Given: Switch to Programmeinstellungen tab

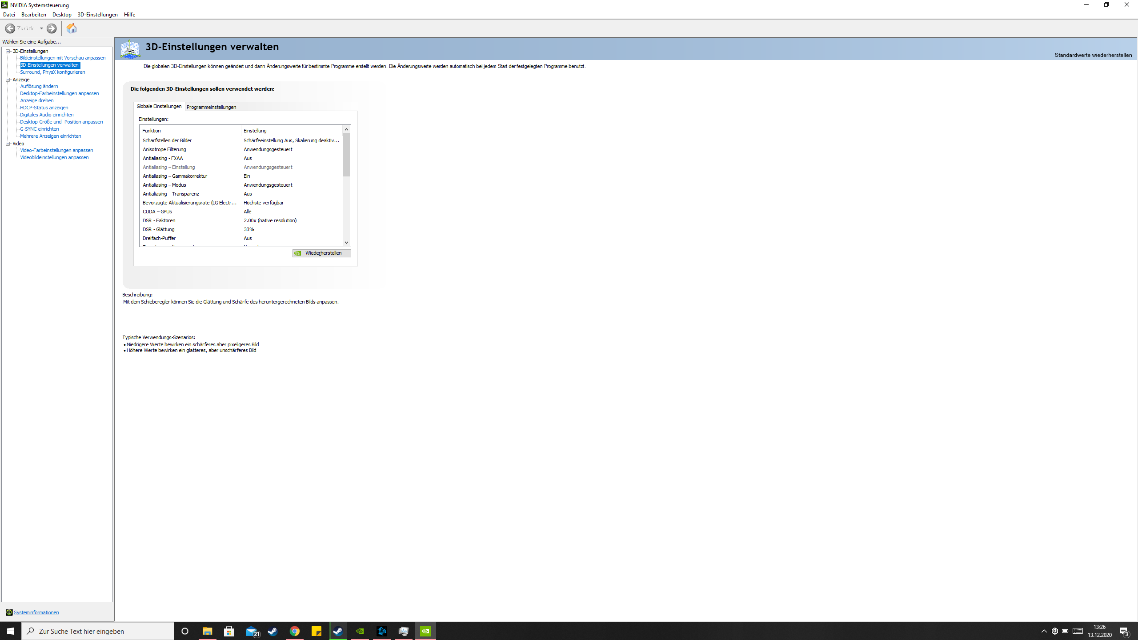Looking at the screenshot, I should pyautogui.click(x=211, y=107).
